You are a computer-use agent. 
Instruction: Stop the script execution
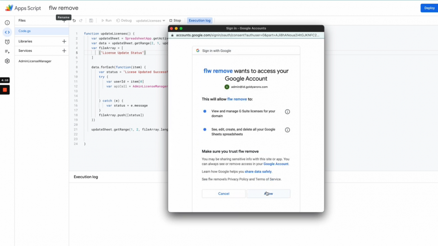(175, 20)
